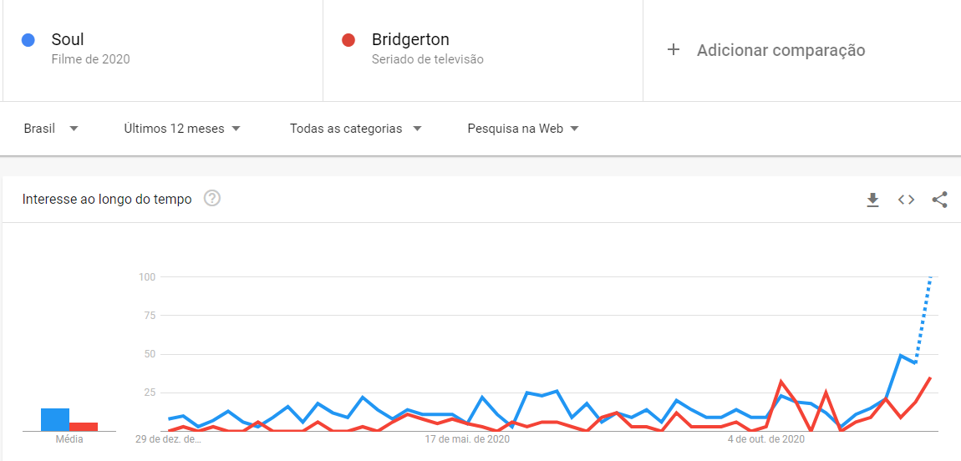961x461 pixels.
Task: Click the 17 de mai. de 2020 axis label
Action: tap(467, 439)
